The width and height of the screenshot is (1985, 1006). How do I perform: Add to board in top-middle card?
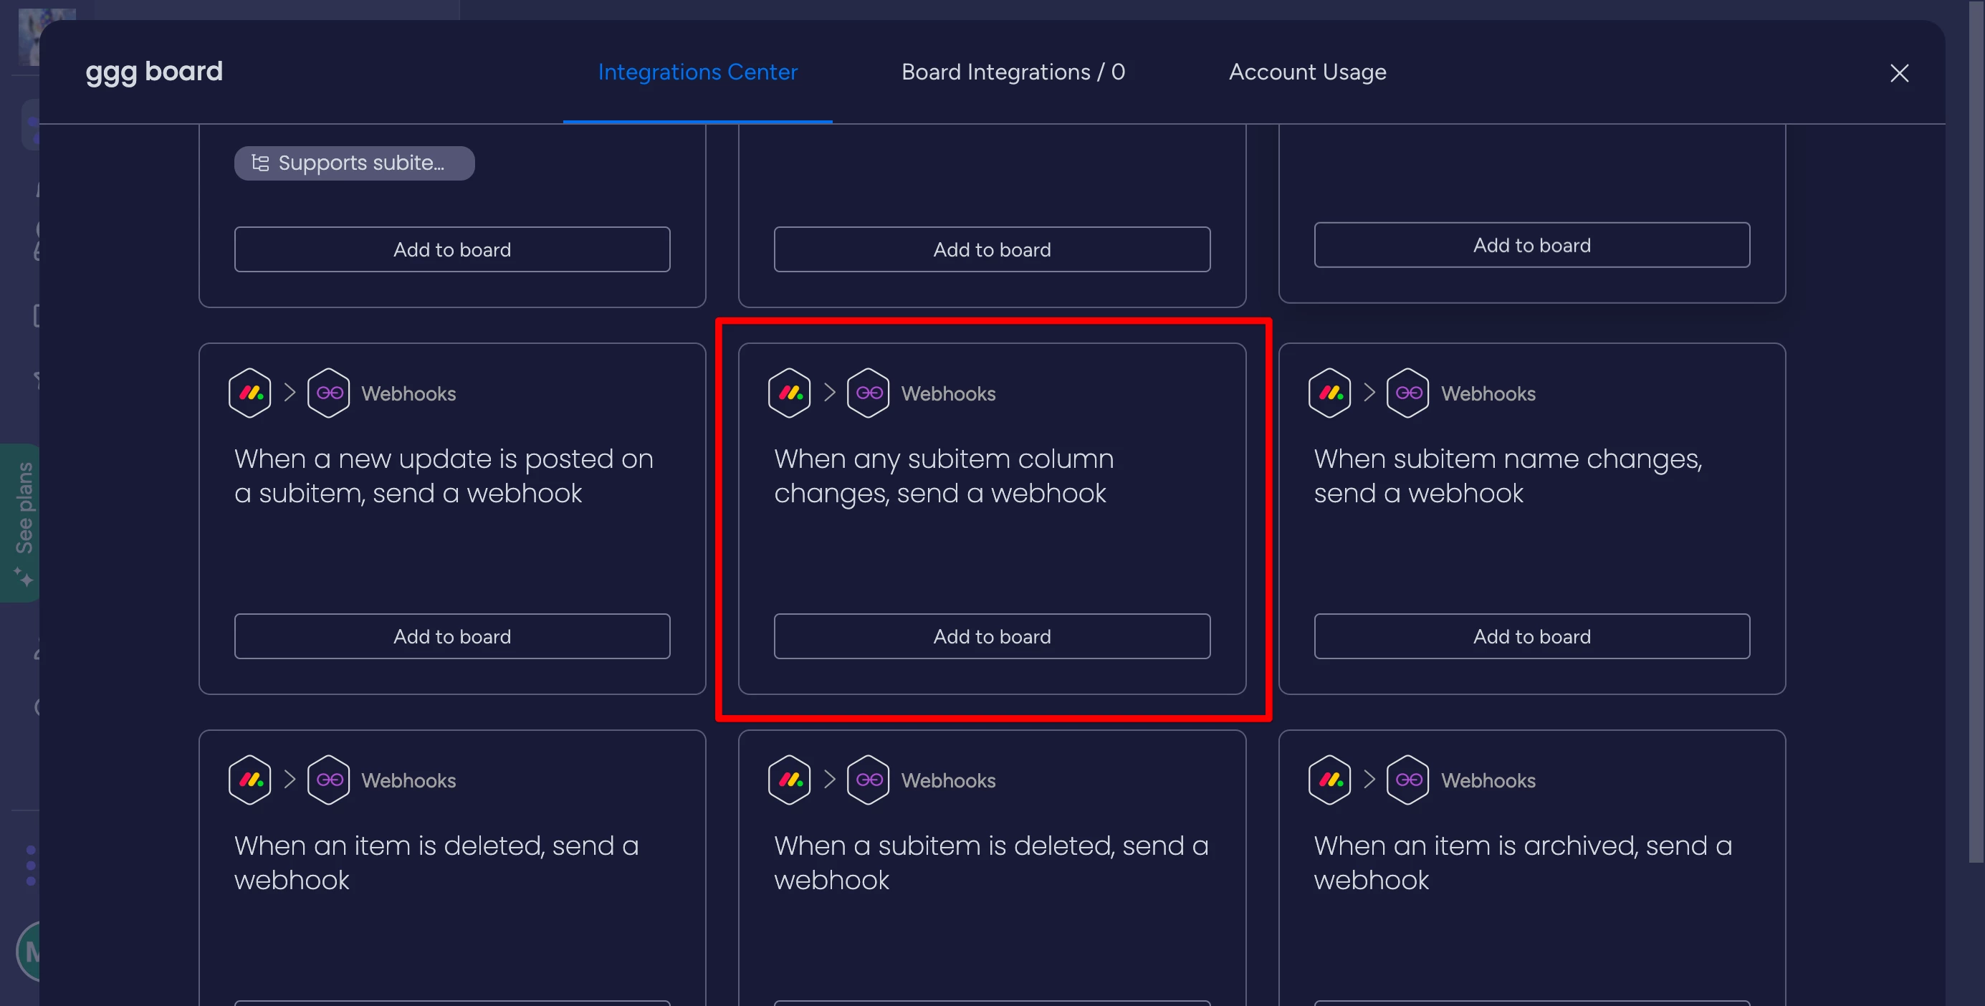[992, 249]
